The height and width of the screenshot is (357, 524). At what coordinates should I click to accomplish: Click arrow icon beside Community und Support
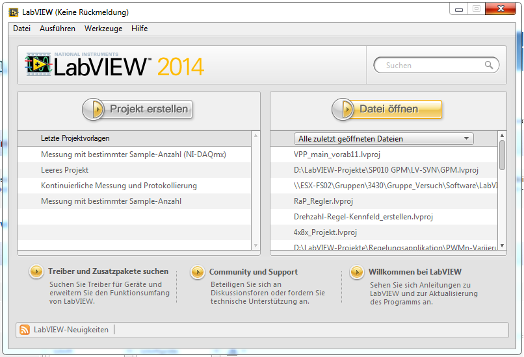click(x=198, y=272)
